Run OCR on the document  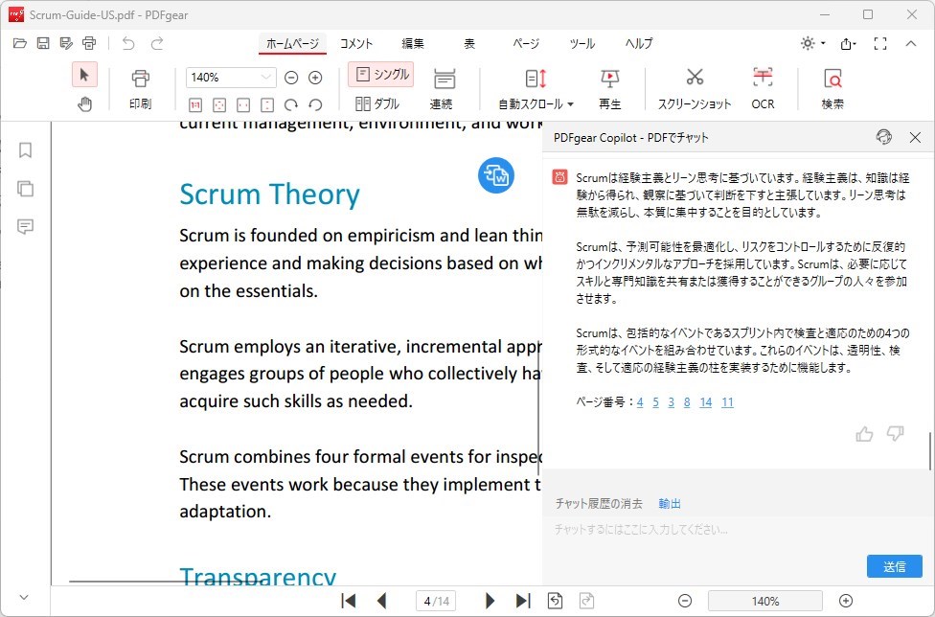click(x=763, y=86)
